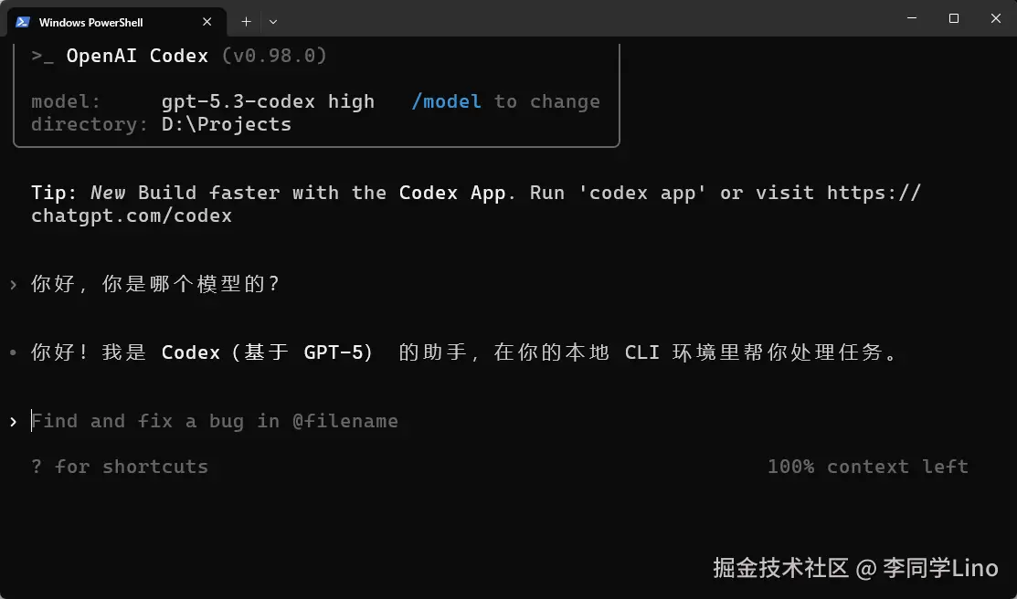
Task: Maximize the terminal window
Action: click(x=954, y=18)
